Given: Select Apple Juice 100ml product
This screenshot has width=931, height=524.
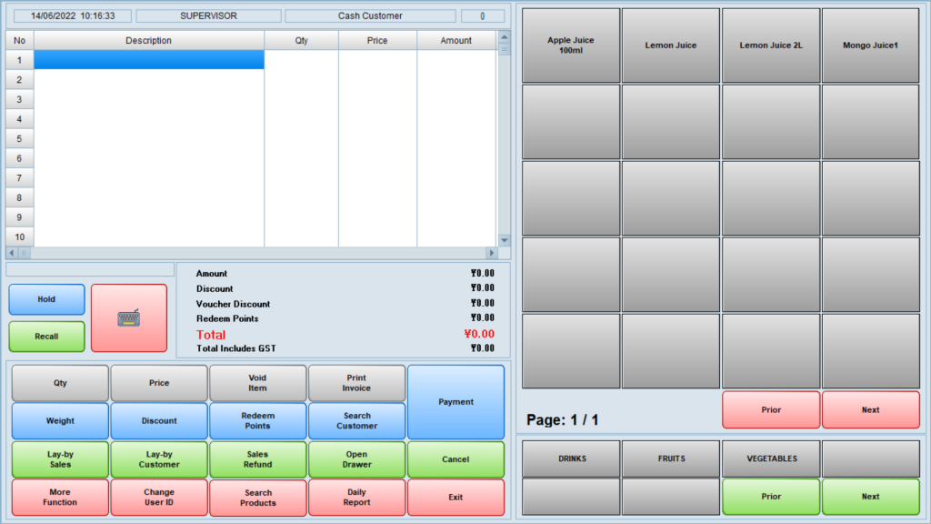Looking at the screenshot, I should coord(571,45).
